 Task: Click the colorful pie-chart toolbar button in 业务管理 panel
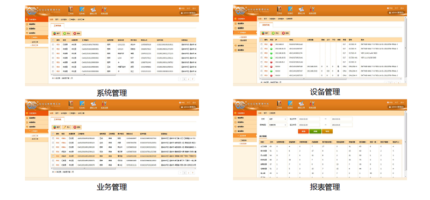tap(56, 127)
